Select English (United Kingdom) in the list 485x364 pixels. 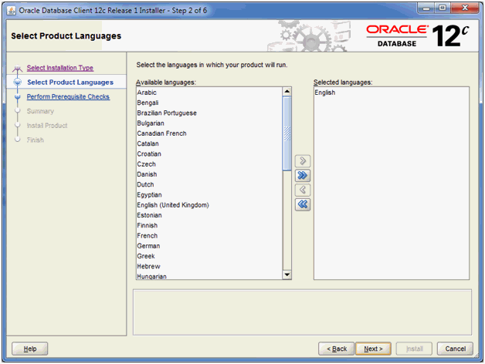tap(209, 205)
